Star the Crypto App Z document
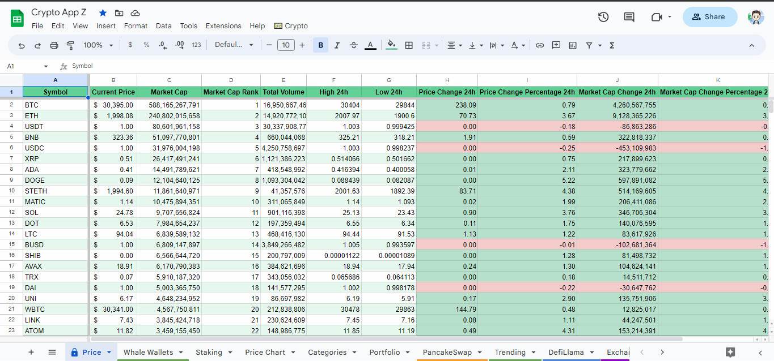The height and width of the screenshot is (361, 774). pos(103,12)
